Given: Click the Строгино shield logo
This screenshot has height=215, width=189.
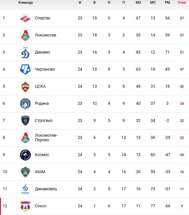Looking at the screenshot, I should click(x=25, y=121).
